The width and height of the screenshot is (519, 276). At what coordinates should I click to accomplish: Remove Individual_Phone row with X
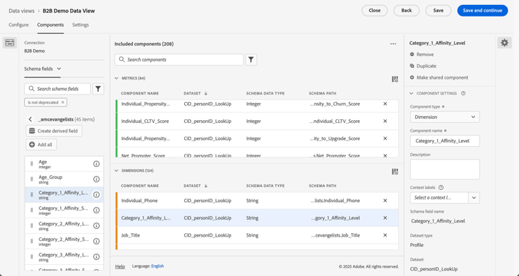click(385, 201)
